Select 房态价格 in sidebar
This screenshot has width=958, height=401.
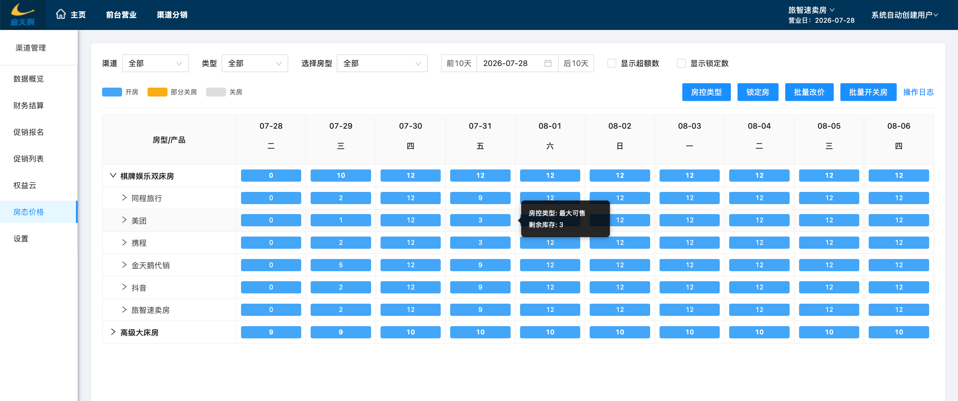[x=39, y=212]
